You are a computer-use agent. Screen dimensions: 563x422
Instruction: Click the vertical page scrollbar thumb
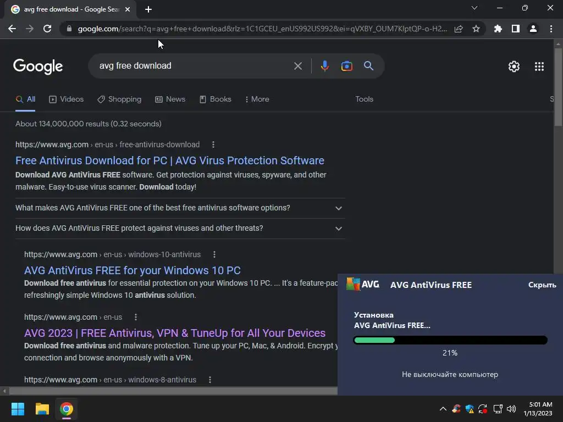tap(558, 87)
